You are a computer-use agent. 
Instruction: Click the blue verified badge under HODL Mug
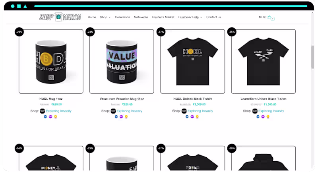45,117
